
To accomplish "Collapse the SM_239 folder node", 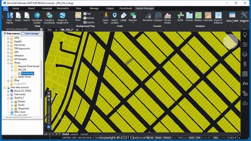I will tap(12, 70).
